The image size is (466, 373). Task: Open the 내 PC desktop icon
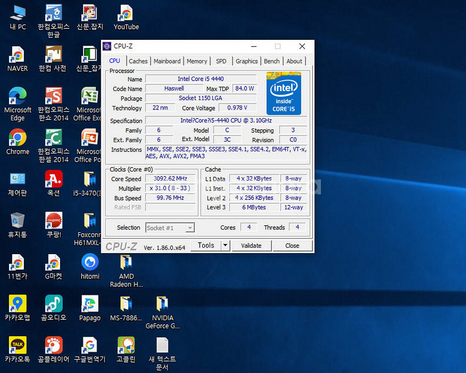[18, 17]
